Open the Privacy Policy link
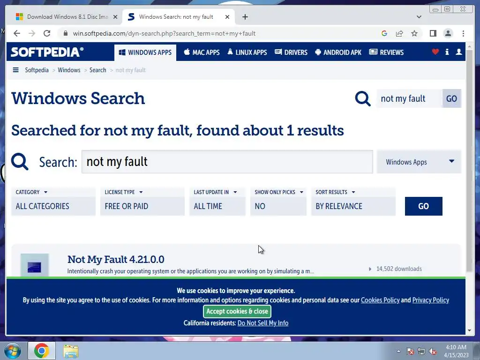480x360 pixels. [431, 300]
